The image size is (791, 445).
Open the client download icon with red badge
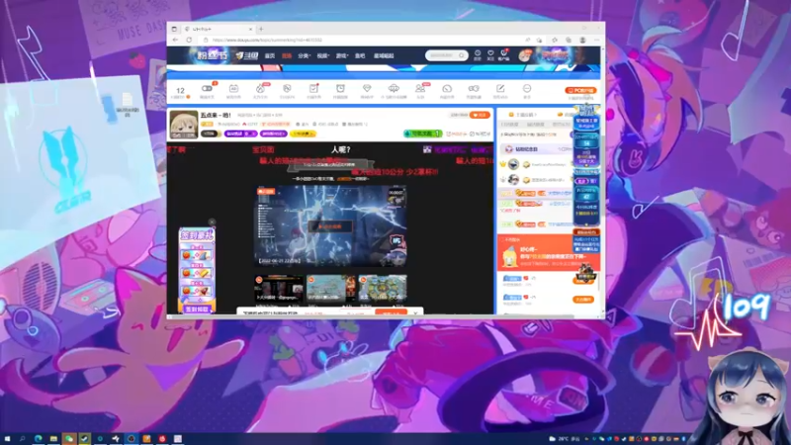click(503, 55)
